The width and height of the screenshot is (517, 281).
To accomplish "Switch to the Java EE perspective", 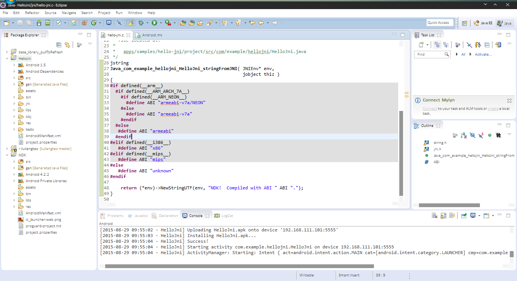I will point(483,23).
